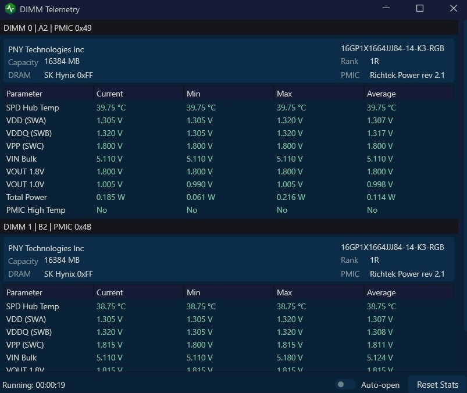Select DIMM 0 SPD Hub Temp row label
The image size is (467, 393).
33,108
